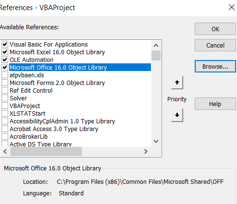Move reference down with Priority down arrow
The height and width of the screenshot is (204, 237).
(177, 115)
